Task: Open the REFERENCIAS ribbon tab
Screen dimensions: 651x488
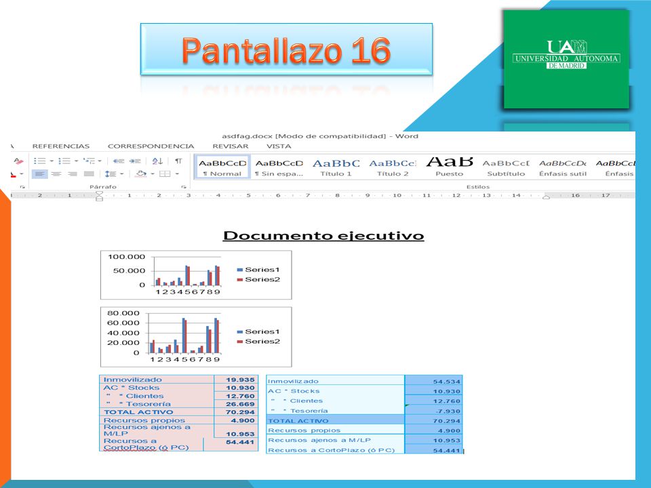Action: (61, 146)
